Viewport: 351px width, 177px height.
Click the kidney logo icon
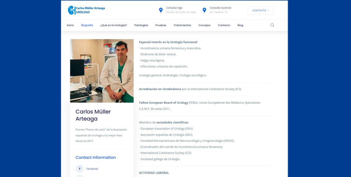click(x=71, y=10)
